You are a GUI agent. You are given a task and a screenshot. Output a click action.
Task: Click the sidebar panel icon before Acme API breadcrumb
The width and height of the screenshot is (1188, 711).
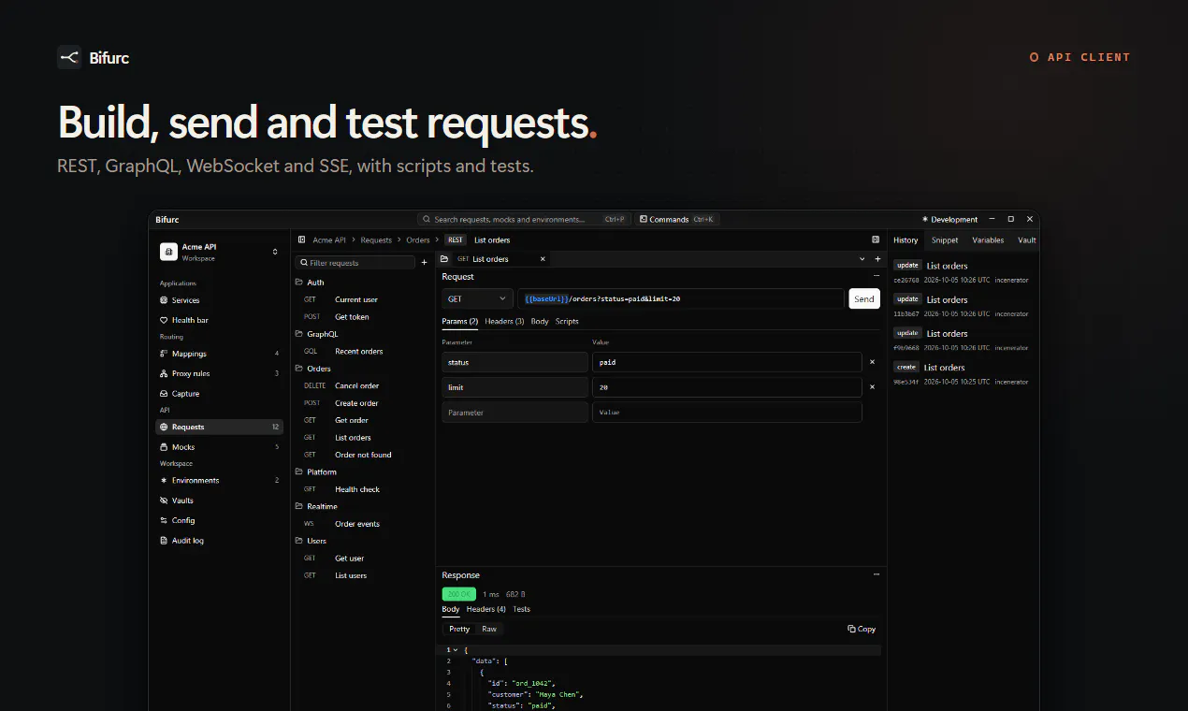[x=302, y=240]
